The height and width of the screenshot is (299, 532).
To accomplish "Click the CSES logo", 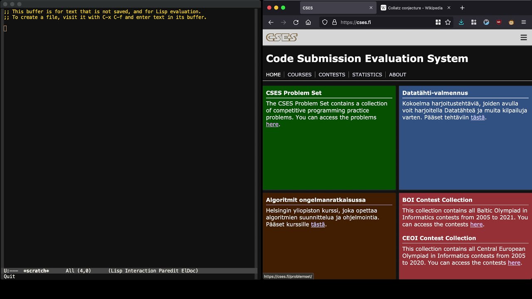I will click(282, 37).
